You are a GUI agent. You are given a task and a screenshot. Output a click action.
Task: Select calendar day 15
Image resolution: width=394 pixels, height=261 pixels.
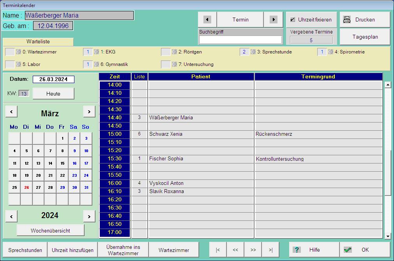(63, 163)
